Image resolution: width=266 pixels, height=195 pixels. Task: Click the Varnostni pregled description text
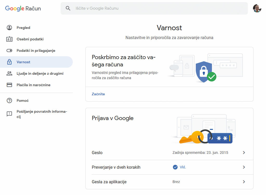click(125, 75)
